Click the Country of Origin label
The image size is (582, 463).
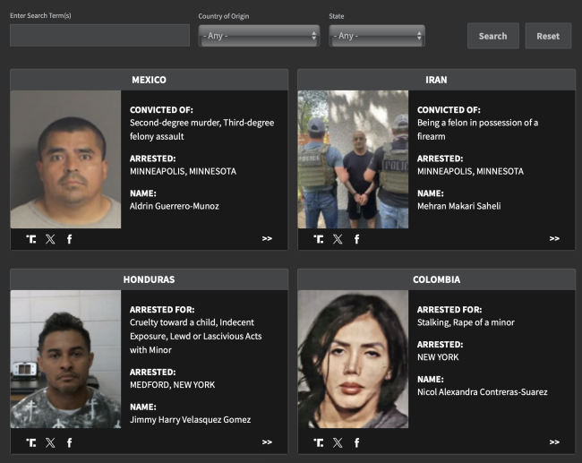[x=224, y=16]
